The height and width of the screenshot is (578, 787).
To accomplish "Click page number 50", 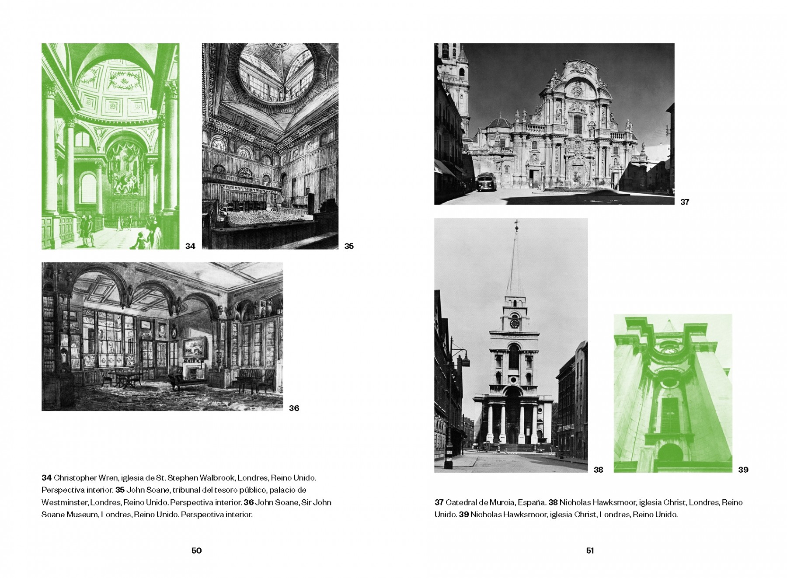I will tap(197, 550).
